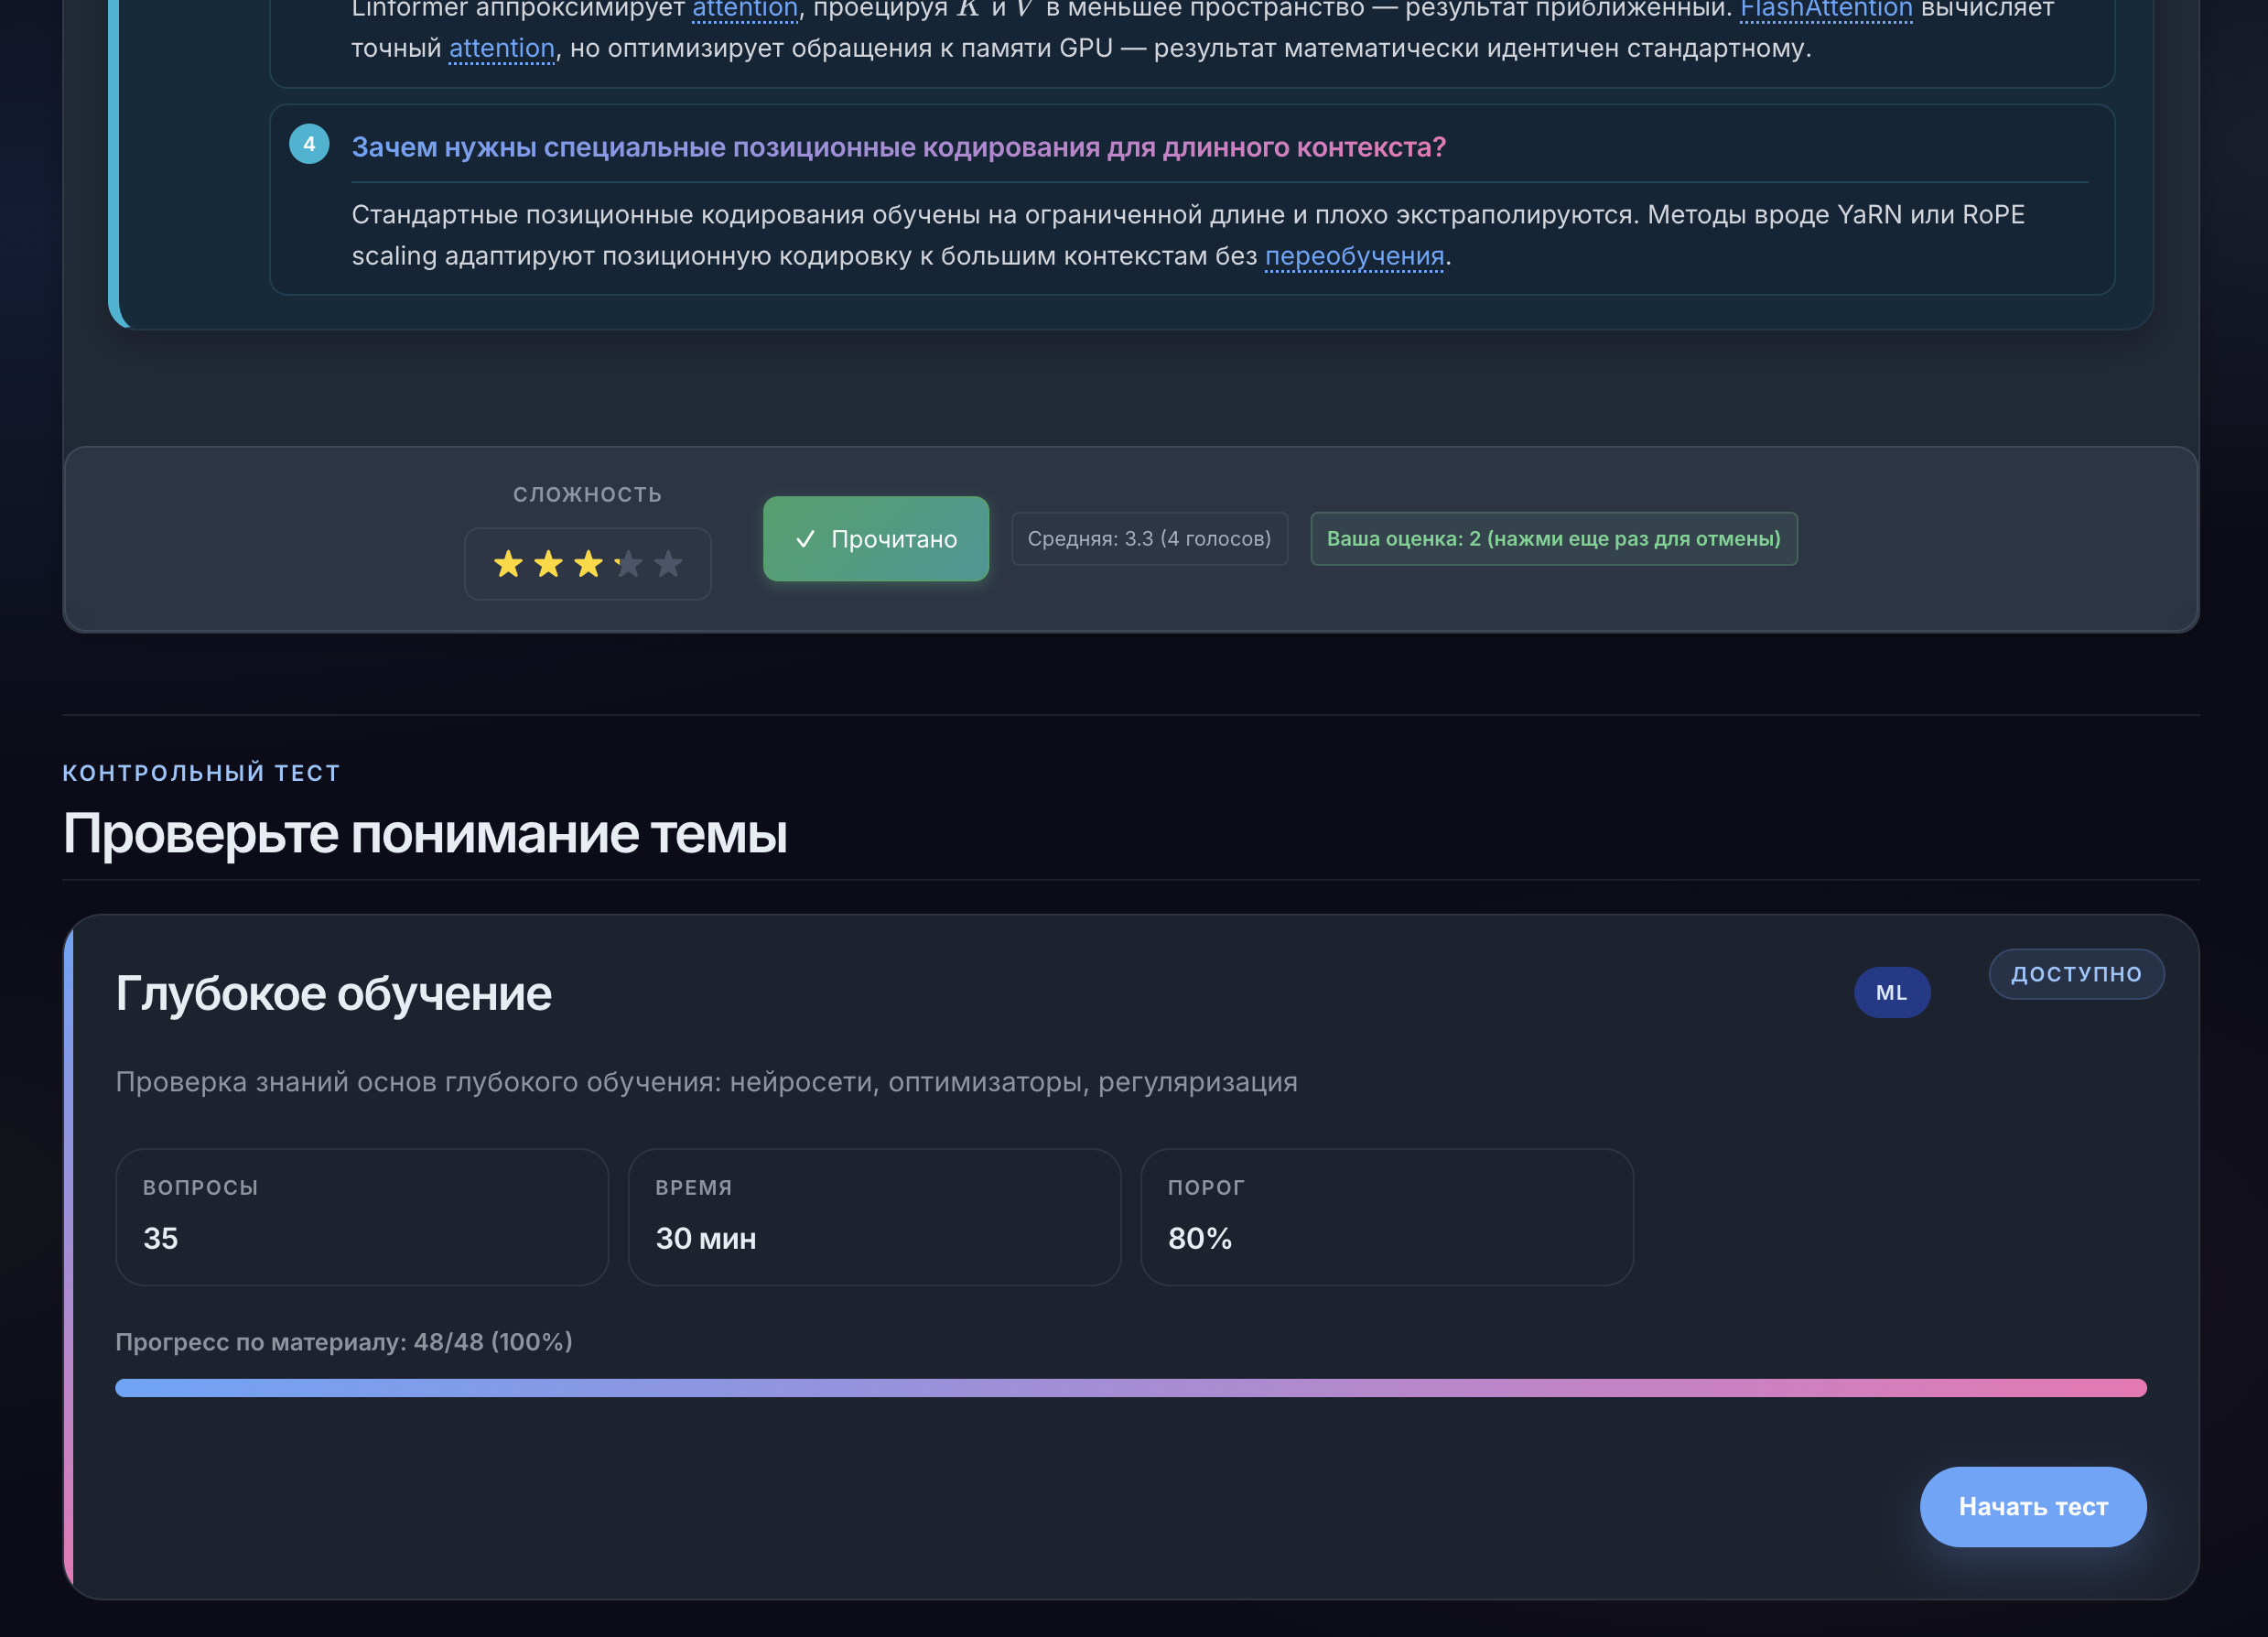Click the number 4 question badge
The image size is (2268, 1637).
tap(309, 144)
